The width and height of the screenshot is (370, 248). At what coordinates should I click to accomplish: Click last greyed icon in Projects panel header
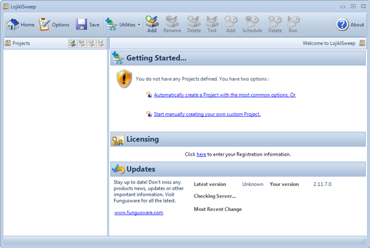[x=101, y=43]
